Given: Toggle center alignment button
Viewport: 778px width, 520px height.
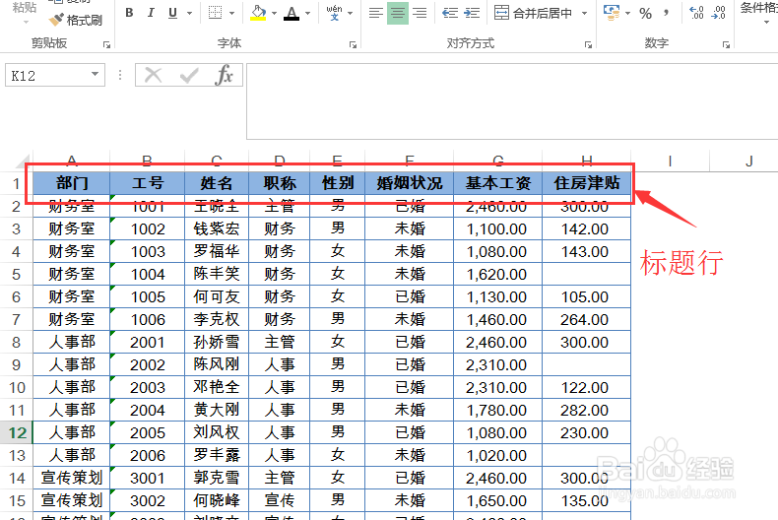Looking at the screenshot, I should pyautogui.click(x=398, y=13).
